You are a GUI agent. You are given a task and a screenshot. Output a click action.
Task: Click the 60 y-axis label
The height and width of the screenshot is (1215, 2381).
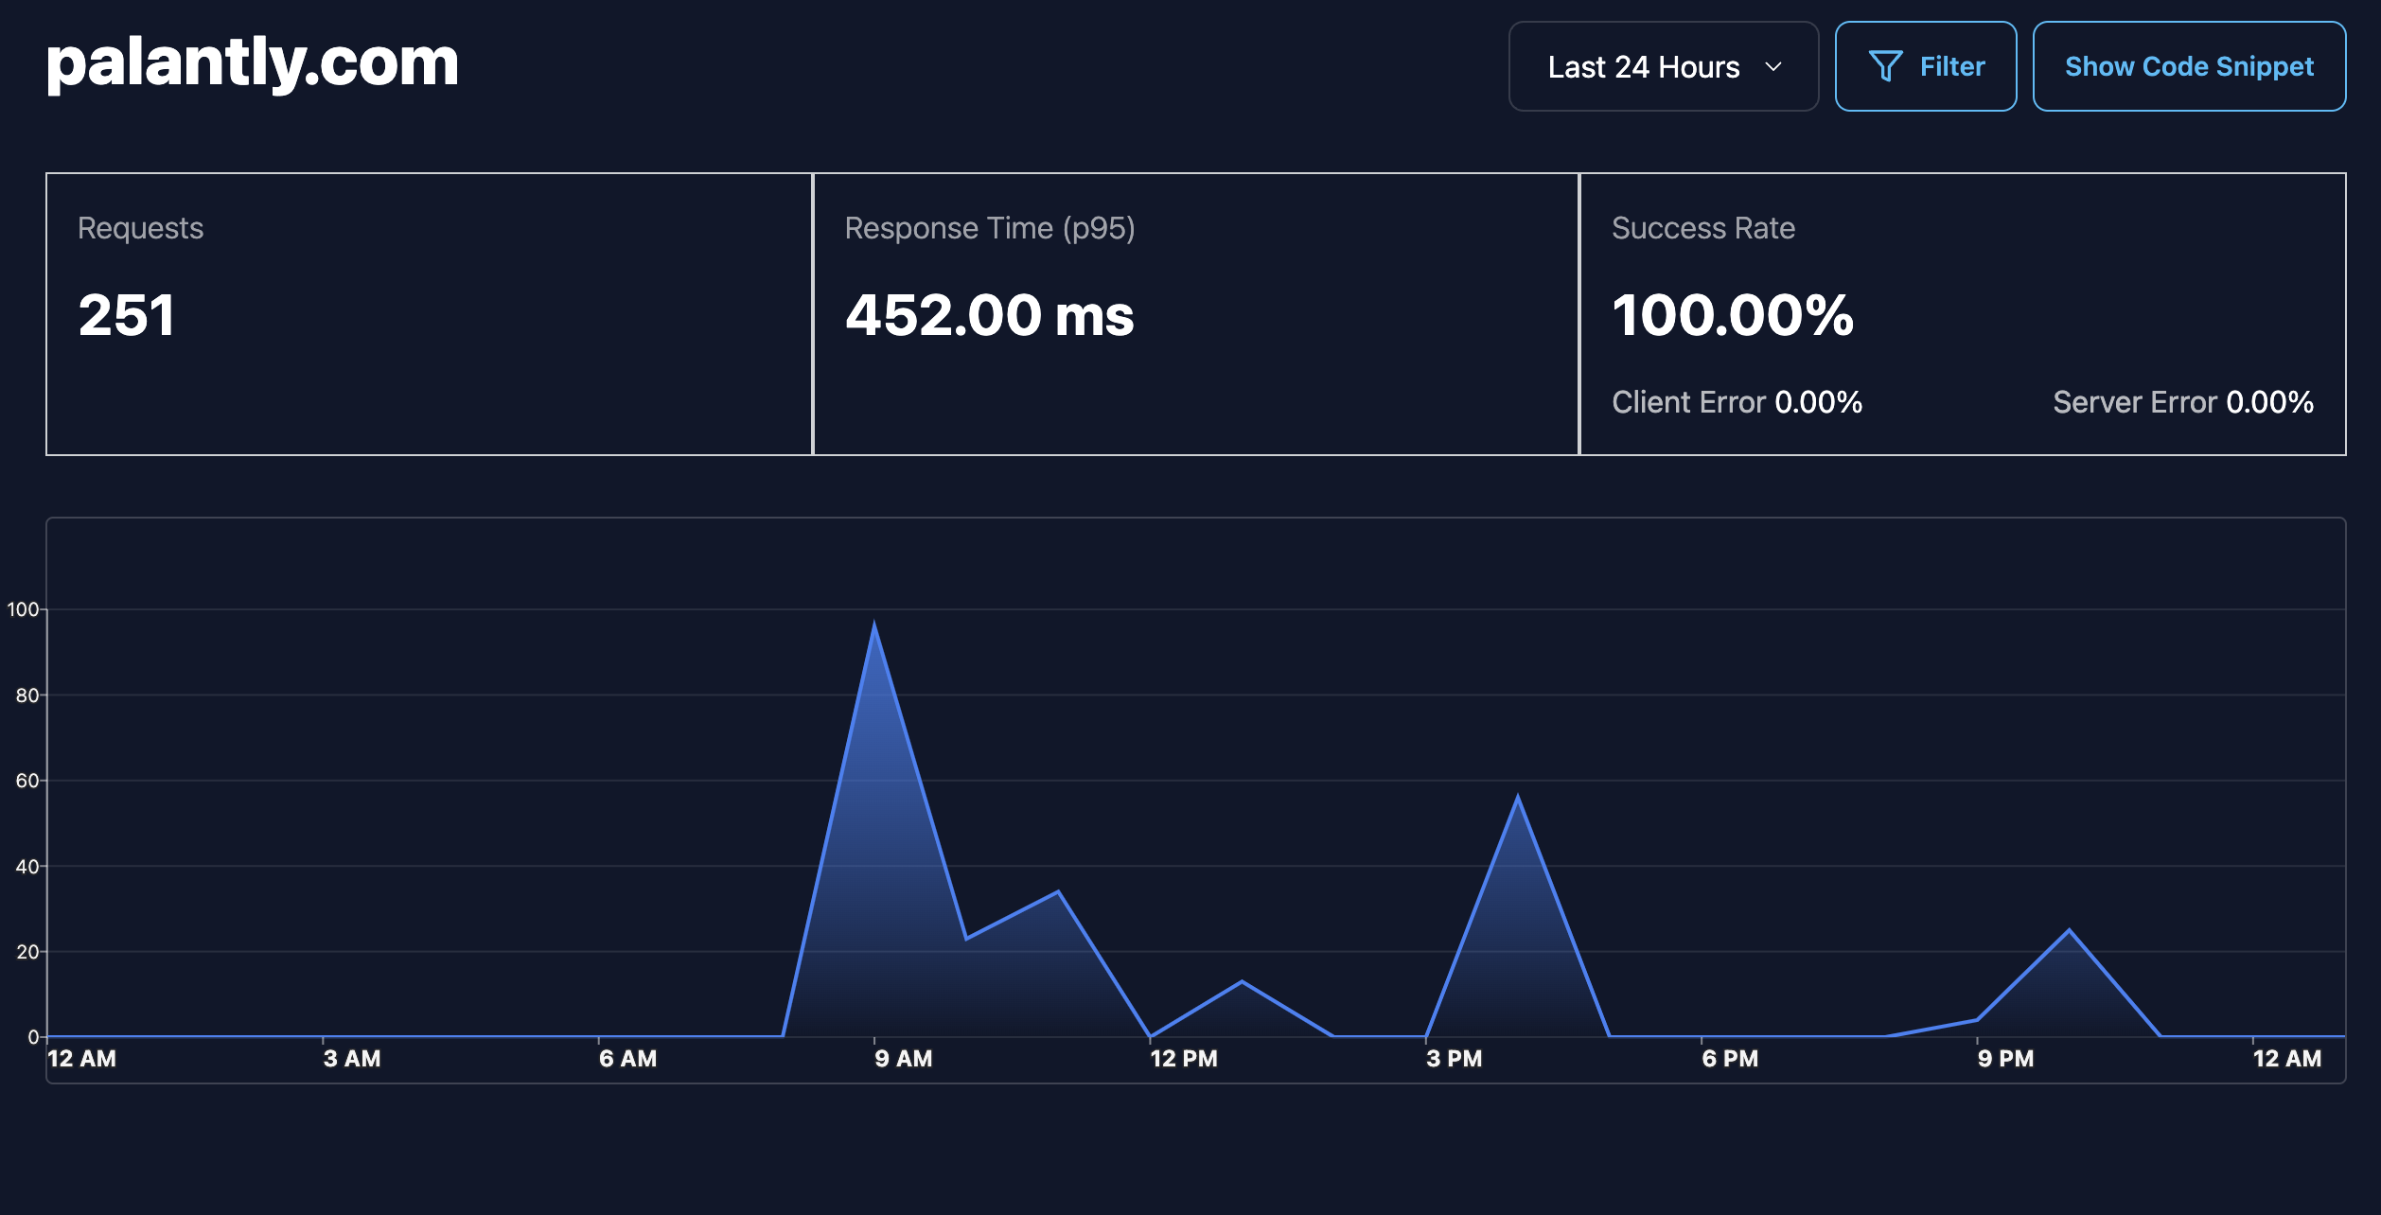[27, 781]
